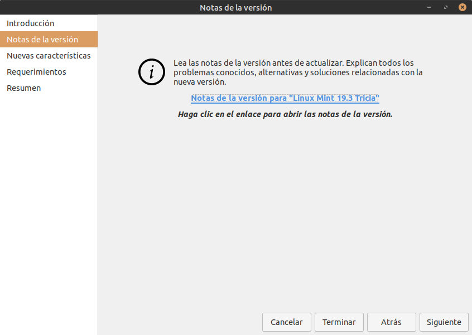Click the information circle icon

[152, 72]
